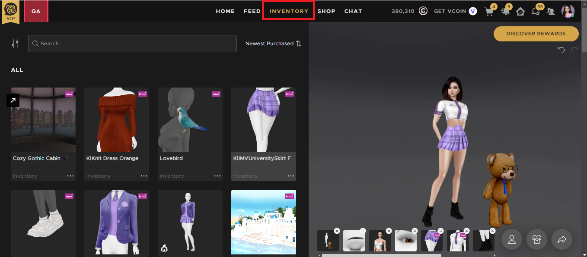
Task: Open messages with 55 unread
Action: [536, 11]
